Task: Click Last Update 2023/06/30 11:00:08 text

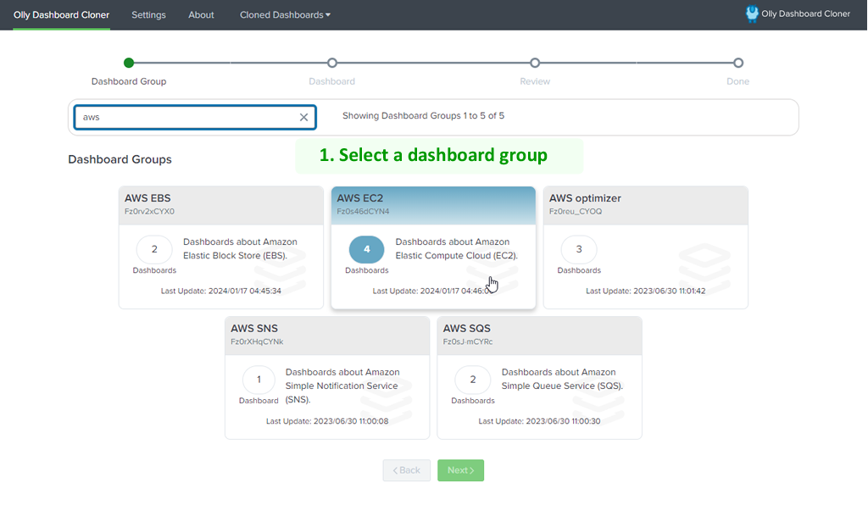Action: click(327, 421)
